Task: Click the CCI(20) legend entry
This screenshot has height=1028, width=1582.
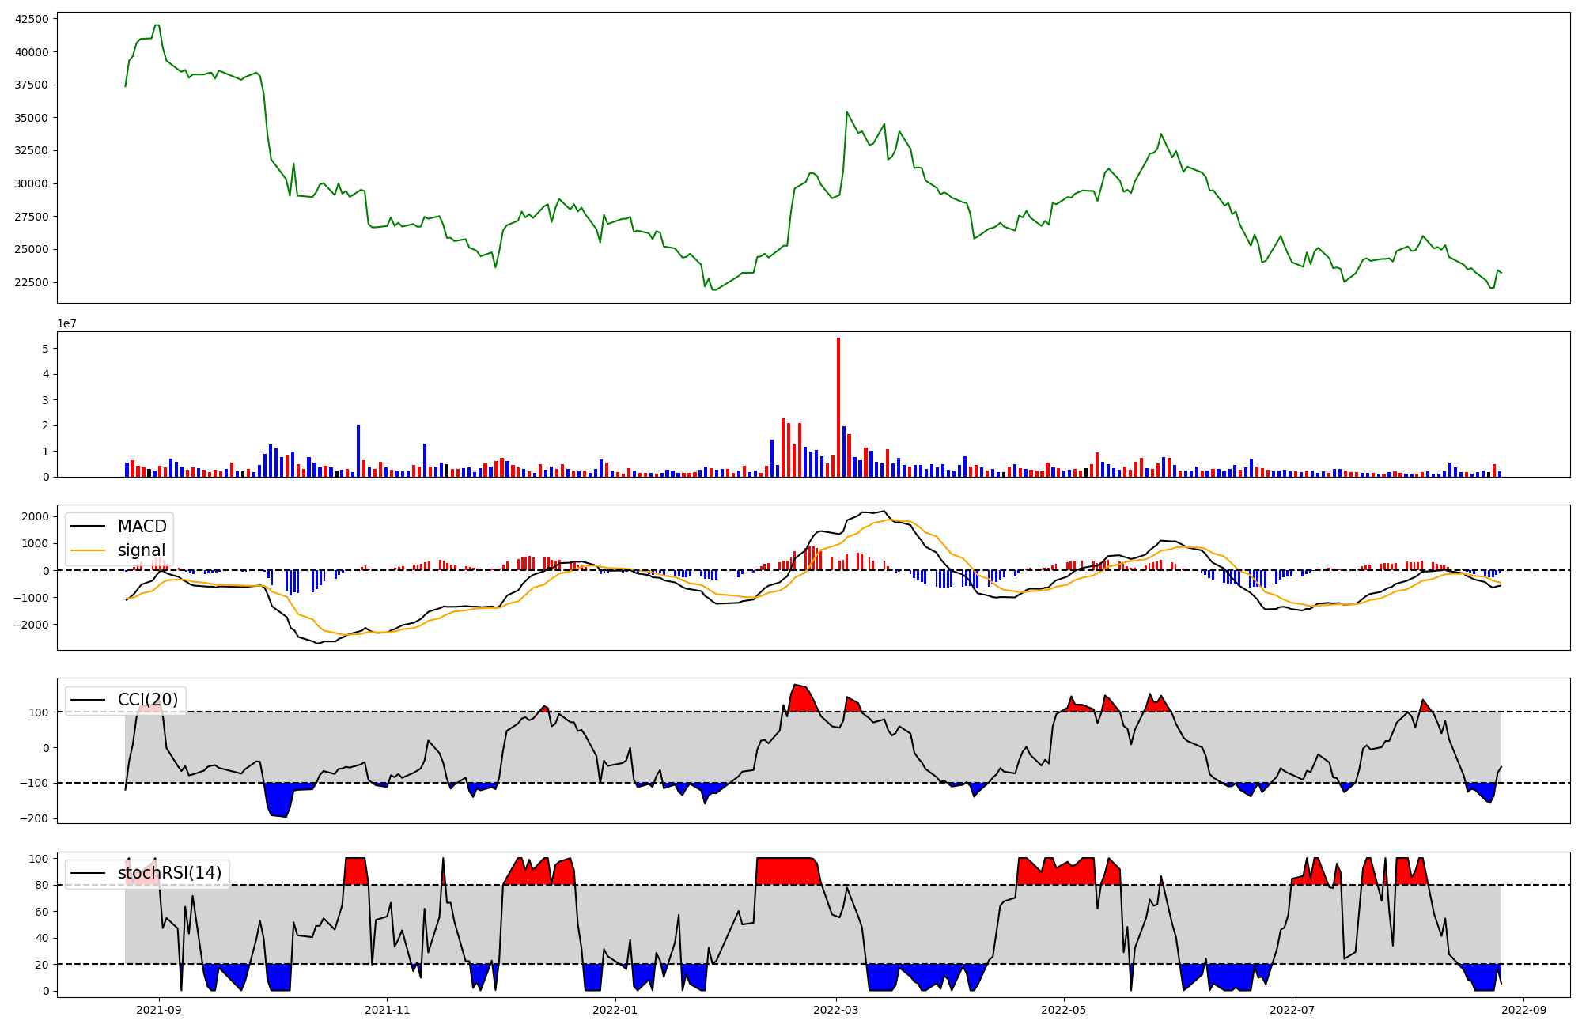Action: (x=148, y=700)
